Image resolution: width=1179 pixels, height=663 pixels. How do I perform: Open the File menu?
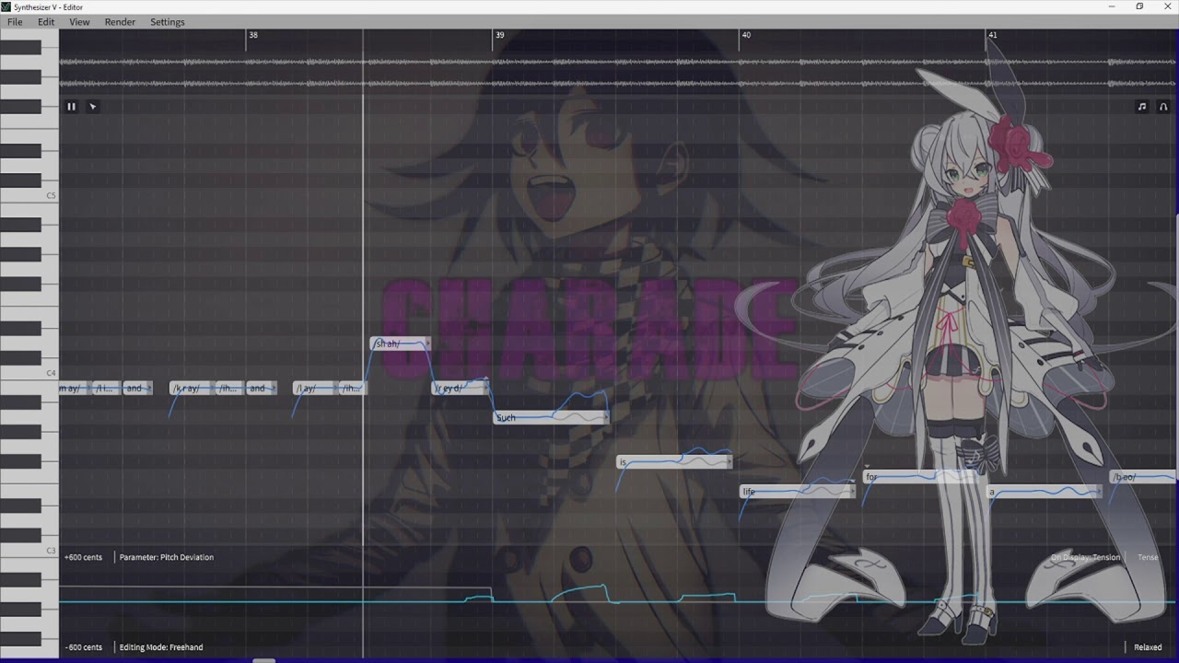15,22
